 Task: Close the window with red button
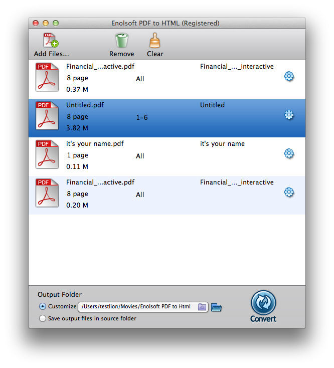pyautogui.click(x=36, y=23)
